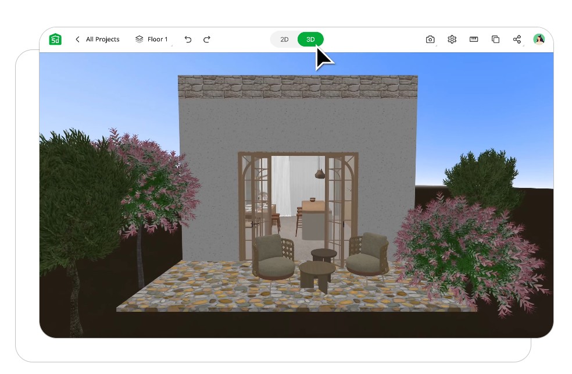Viewport: 572px width, 374px height.
Task: Open the user profile avatar menu
Action: (x=539, y=40)
